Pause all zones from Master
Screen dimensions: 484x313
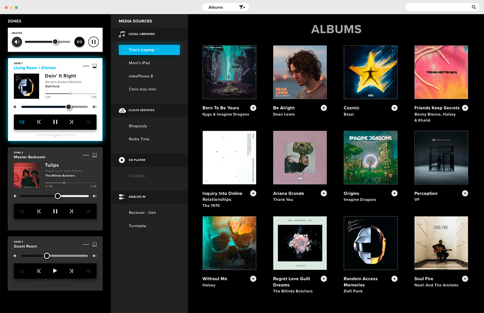[93, 42]
